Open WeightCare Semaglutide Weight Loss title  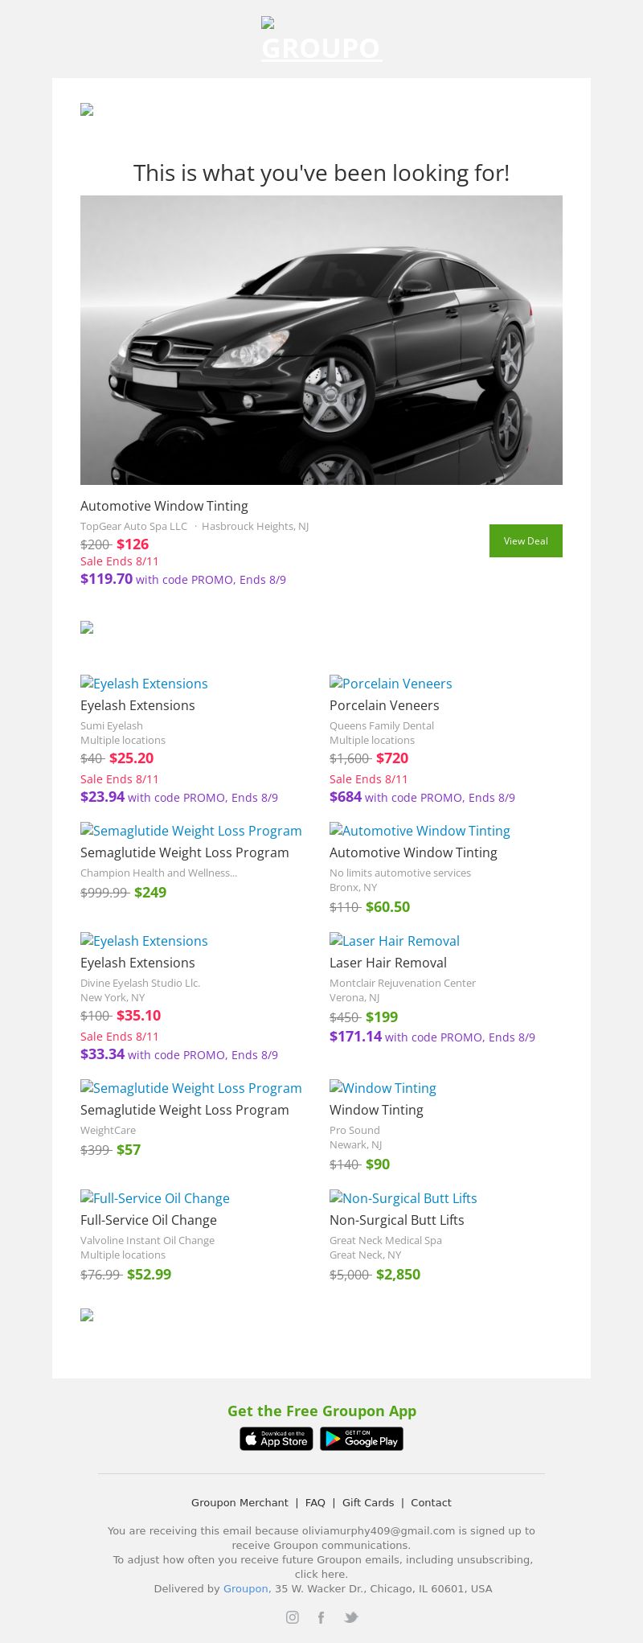(185, 1110)
